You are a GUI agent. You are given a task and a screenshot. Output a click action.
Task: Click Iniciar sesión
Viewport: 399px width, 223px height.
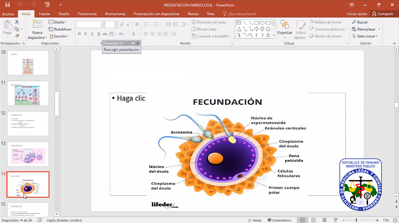tap(357, 14)
